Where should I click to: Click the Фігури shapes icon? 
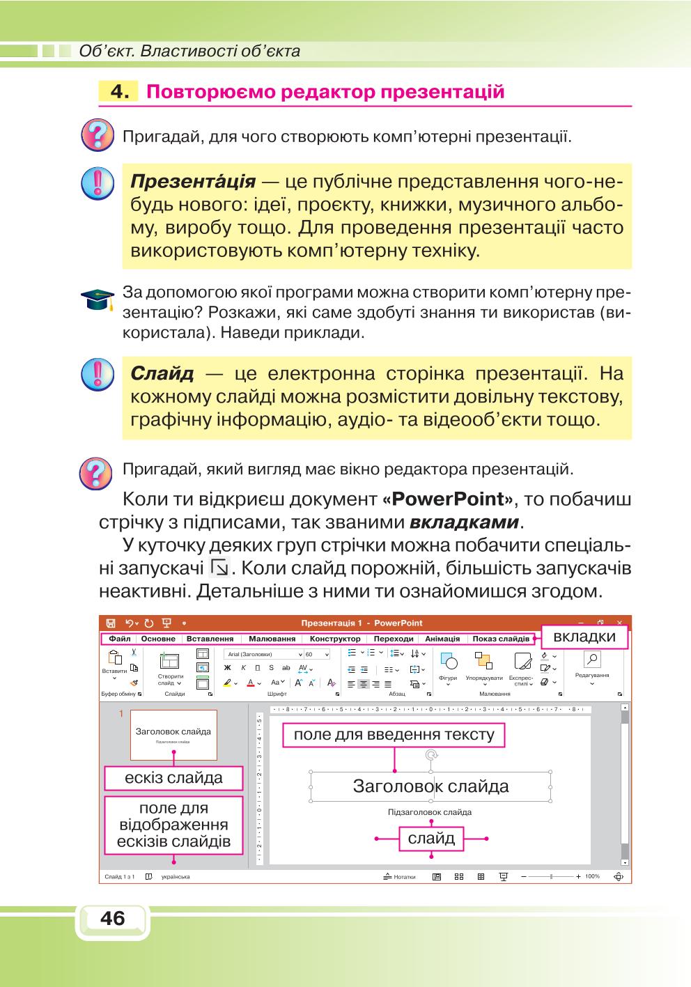click(x=449, y=662)
